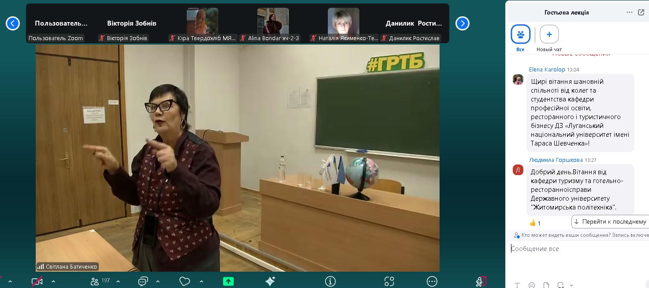Select Alina Bondar хч-2-3 video thumbnail

click(x=273, y=21)
